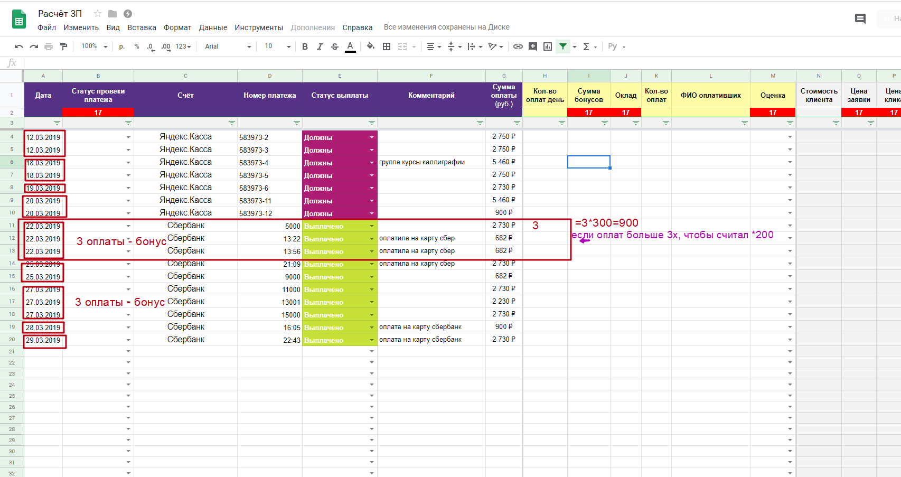Image resolution: width=901 pixels, height=477 pixels.
Task: Insert a comment from toolbar
Action: pos(533,46)
